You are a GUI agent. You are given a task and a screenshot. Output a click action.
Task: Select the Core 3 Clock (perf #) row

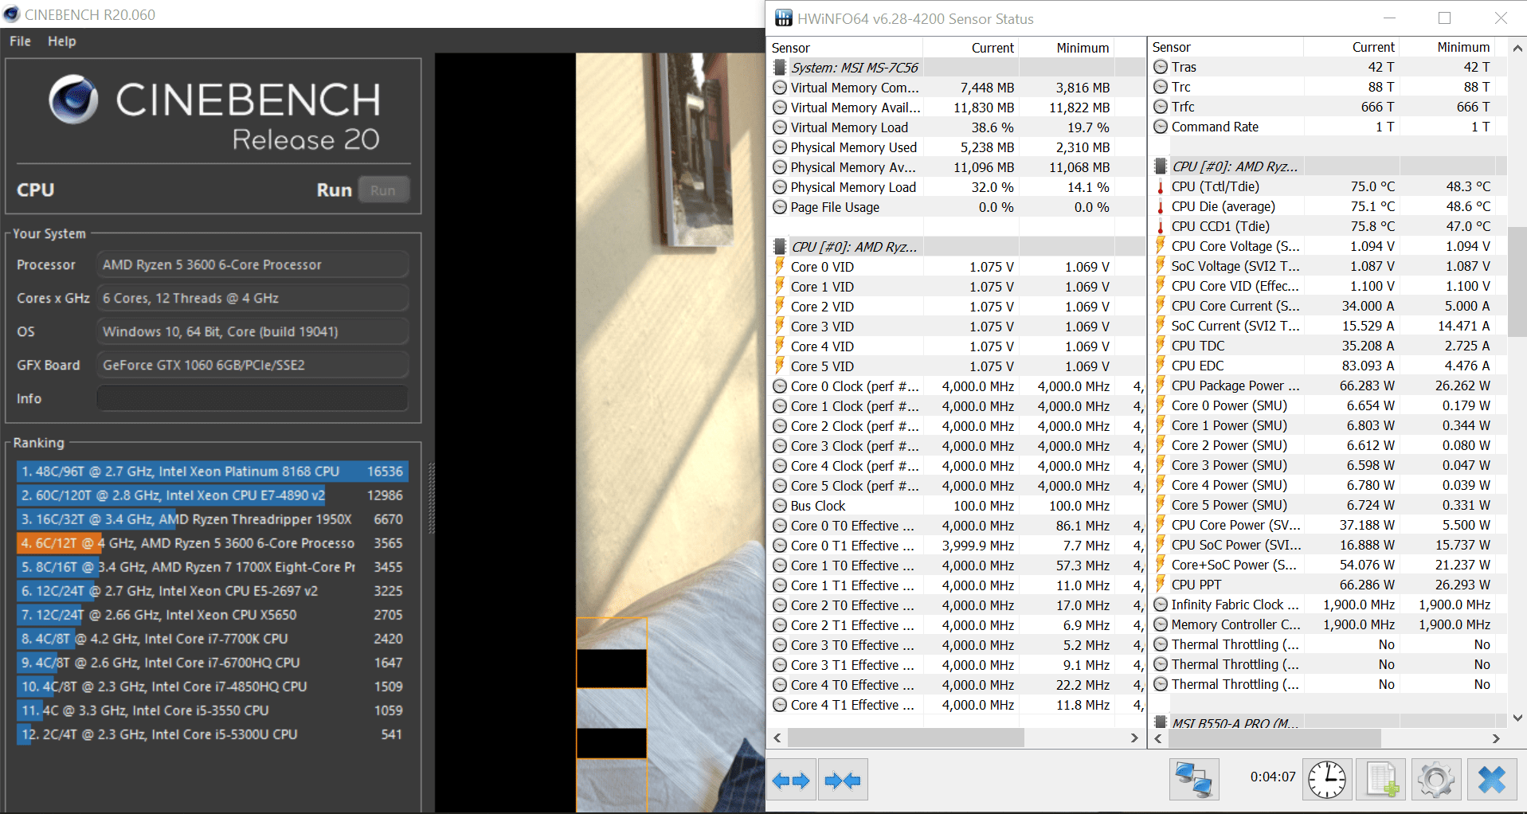[956, 446]
